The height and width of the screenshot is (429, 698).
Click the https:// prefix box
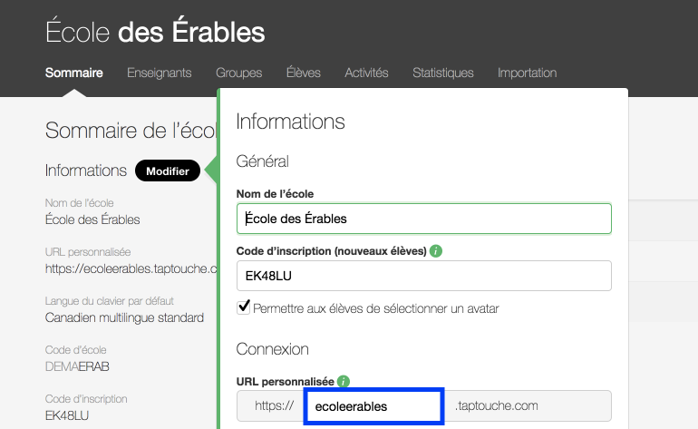point(270,406)
